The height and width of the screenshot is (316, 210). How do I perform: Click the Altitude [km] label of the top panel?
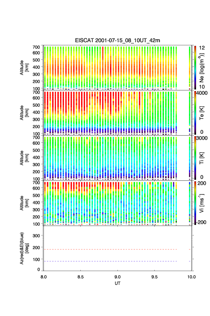(24, 67)
